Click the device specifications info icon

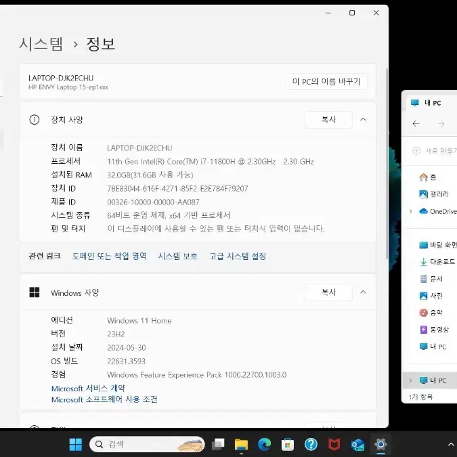(35, 119)
